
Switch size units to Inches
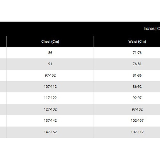(149, 29)
